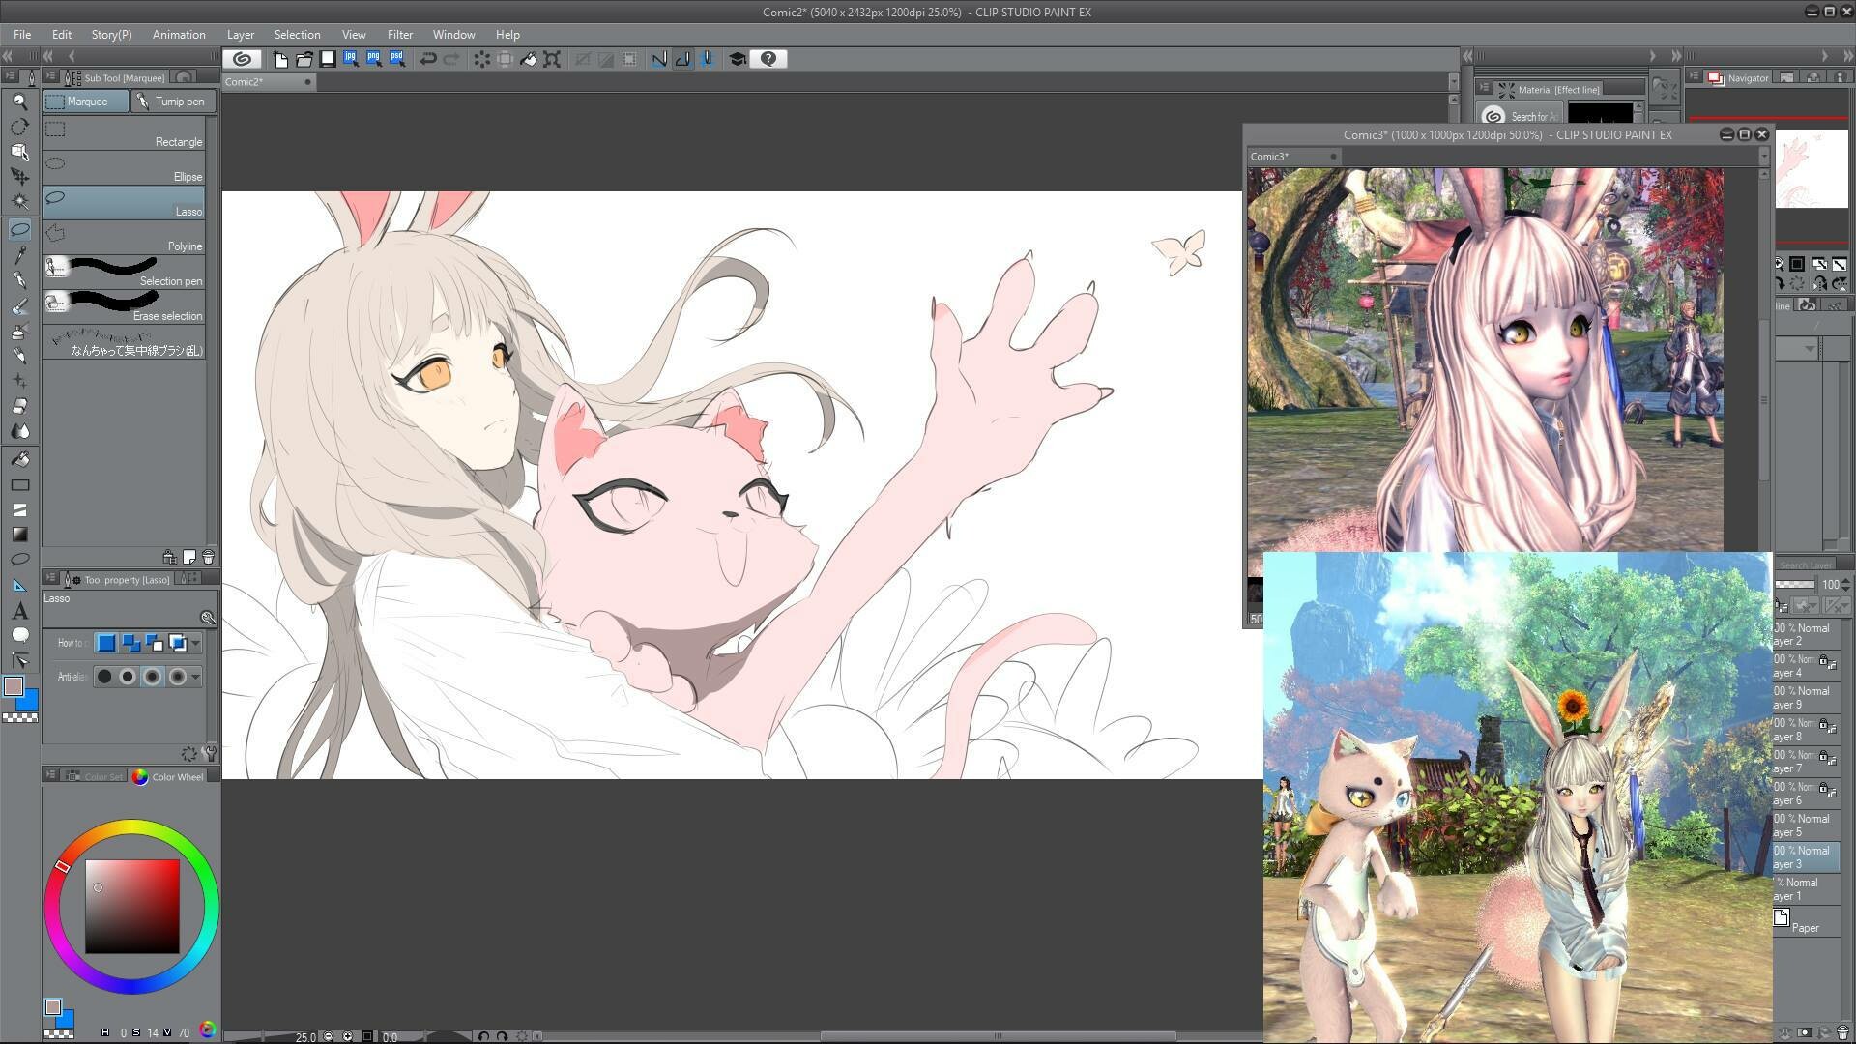Select the Tumip pen sub tool group
Viewport: 1856px width, 1044px height.
coord(171,101)
